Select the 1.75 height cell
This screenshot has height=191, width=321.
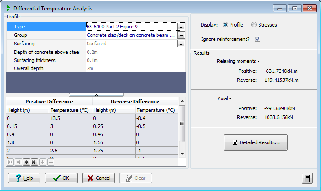tap(114, 151)
